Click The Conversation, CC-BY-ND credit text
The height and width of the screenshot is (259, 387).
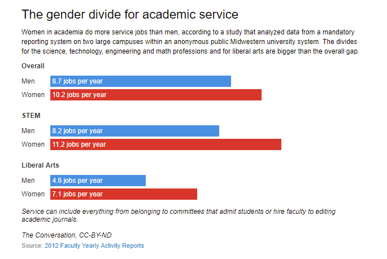click(63, 235)
